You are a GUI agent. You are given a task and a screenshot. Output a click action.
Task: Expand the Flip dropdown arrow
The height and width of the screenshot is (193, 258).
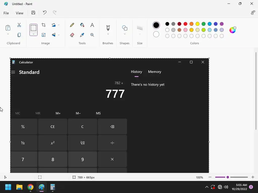click(x=59, y=35)
